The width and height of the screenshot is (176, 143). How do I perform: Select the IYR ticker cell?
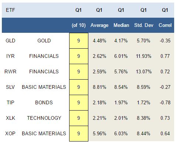pos(10,56)
